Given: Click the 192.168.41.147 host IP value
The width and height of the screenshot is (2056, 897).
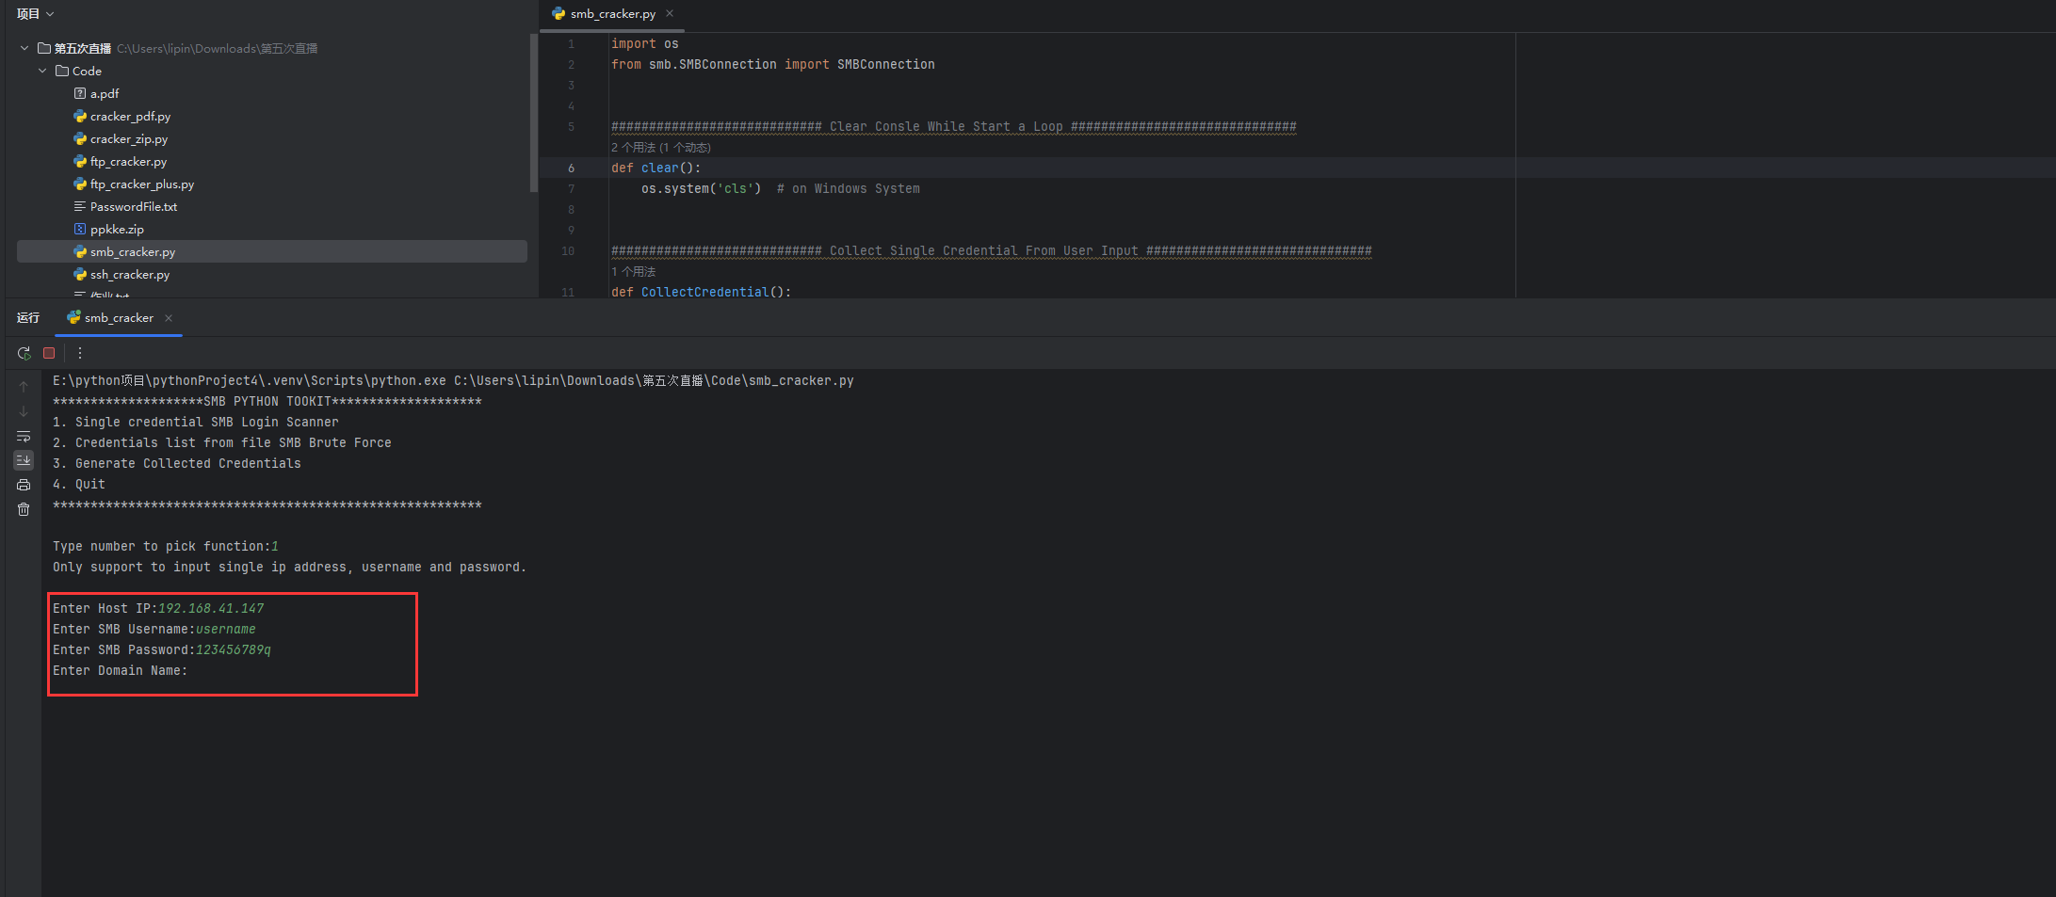Looking at the screenshot, I should click(211, 608).
